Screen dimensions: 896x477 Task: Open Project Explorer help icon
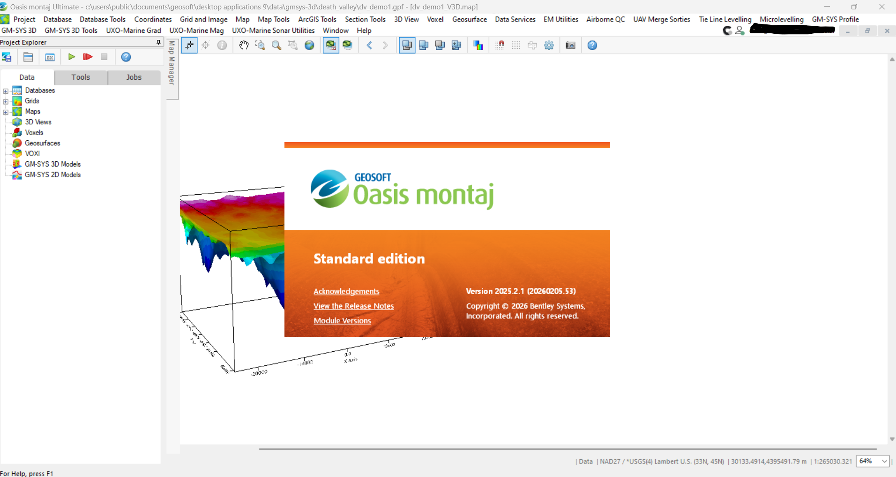pyautogui.click(x=126, y=57)
